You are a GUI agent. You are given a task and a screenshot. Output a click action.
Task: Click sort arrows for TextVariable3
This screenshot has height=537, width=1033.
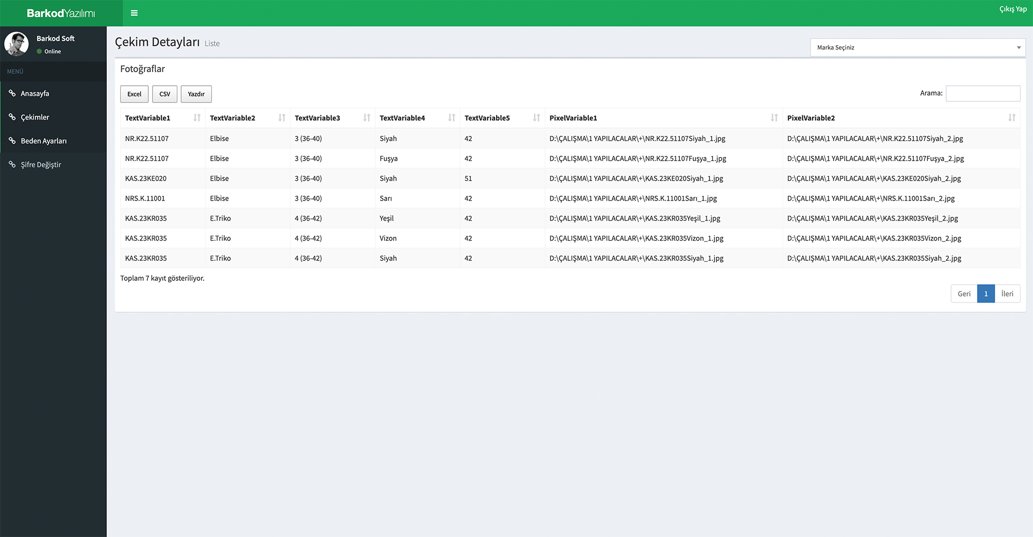367,118
